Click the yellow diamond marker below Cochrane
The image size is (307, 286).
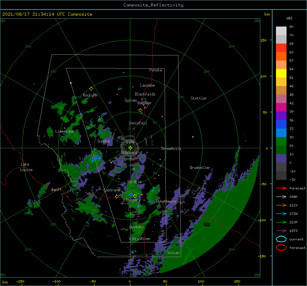pos(117,197)
